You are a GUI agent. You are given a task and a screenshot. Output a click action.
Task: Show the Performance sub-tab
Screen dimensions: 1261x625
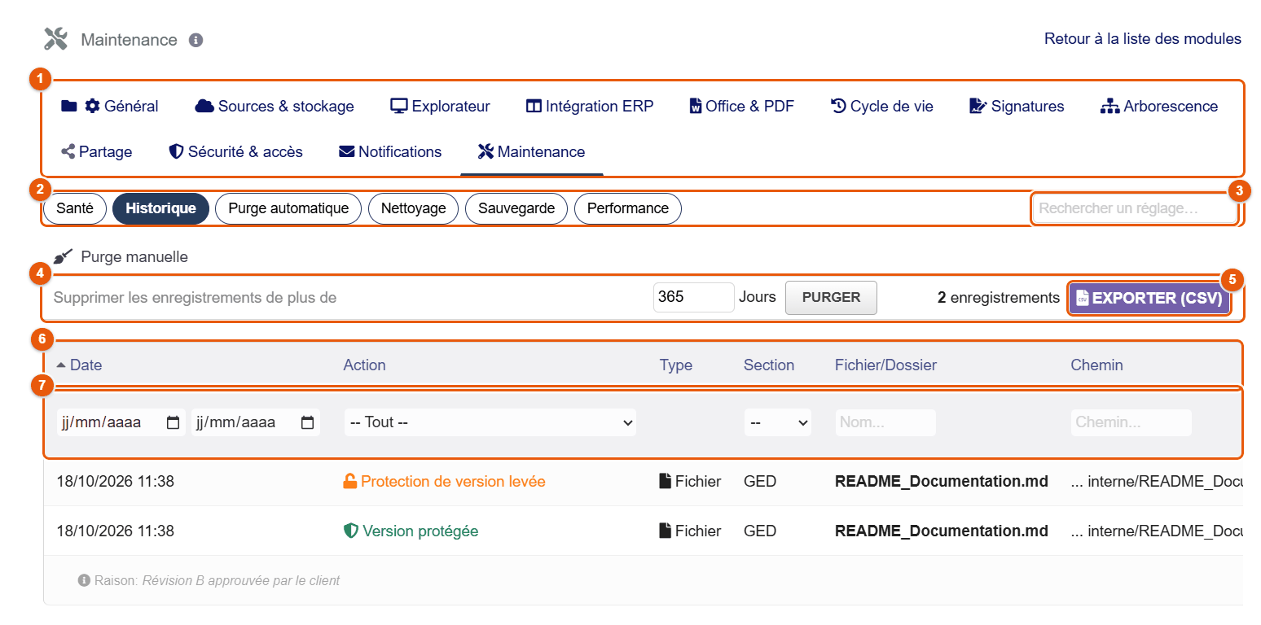point(628,208)
